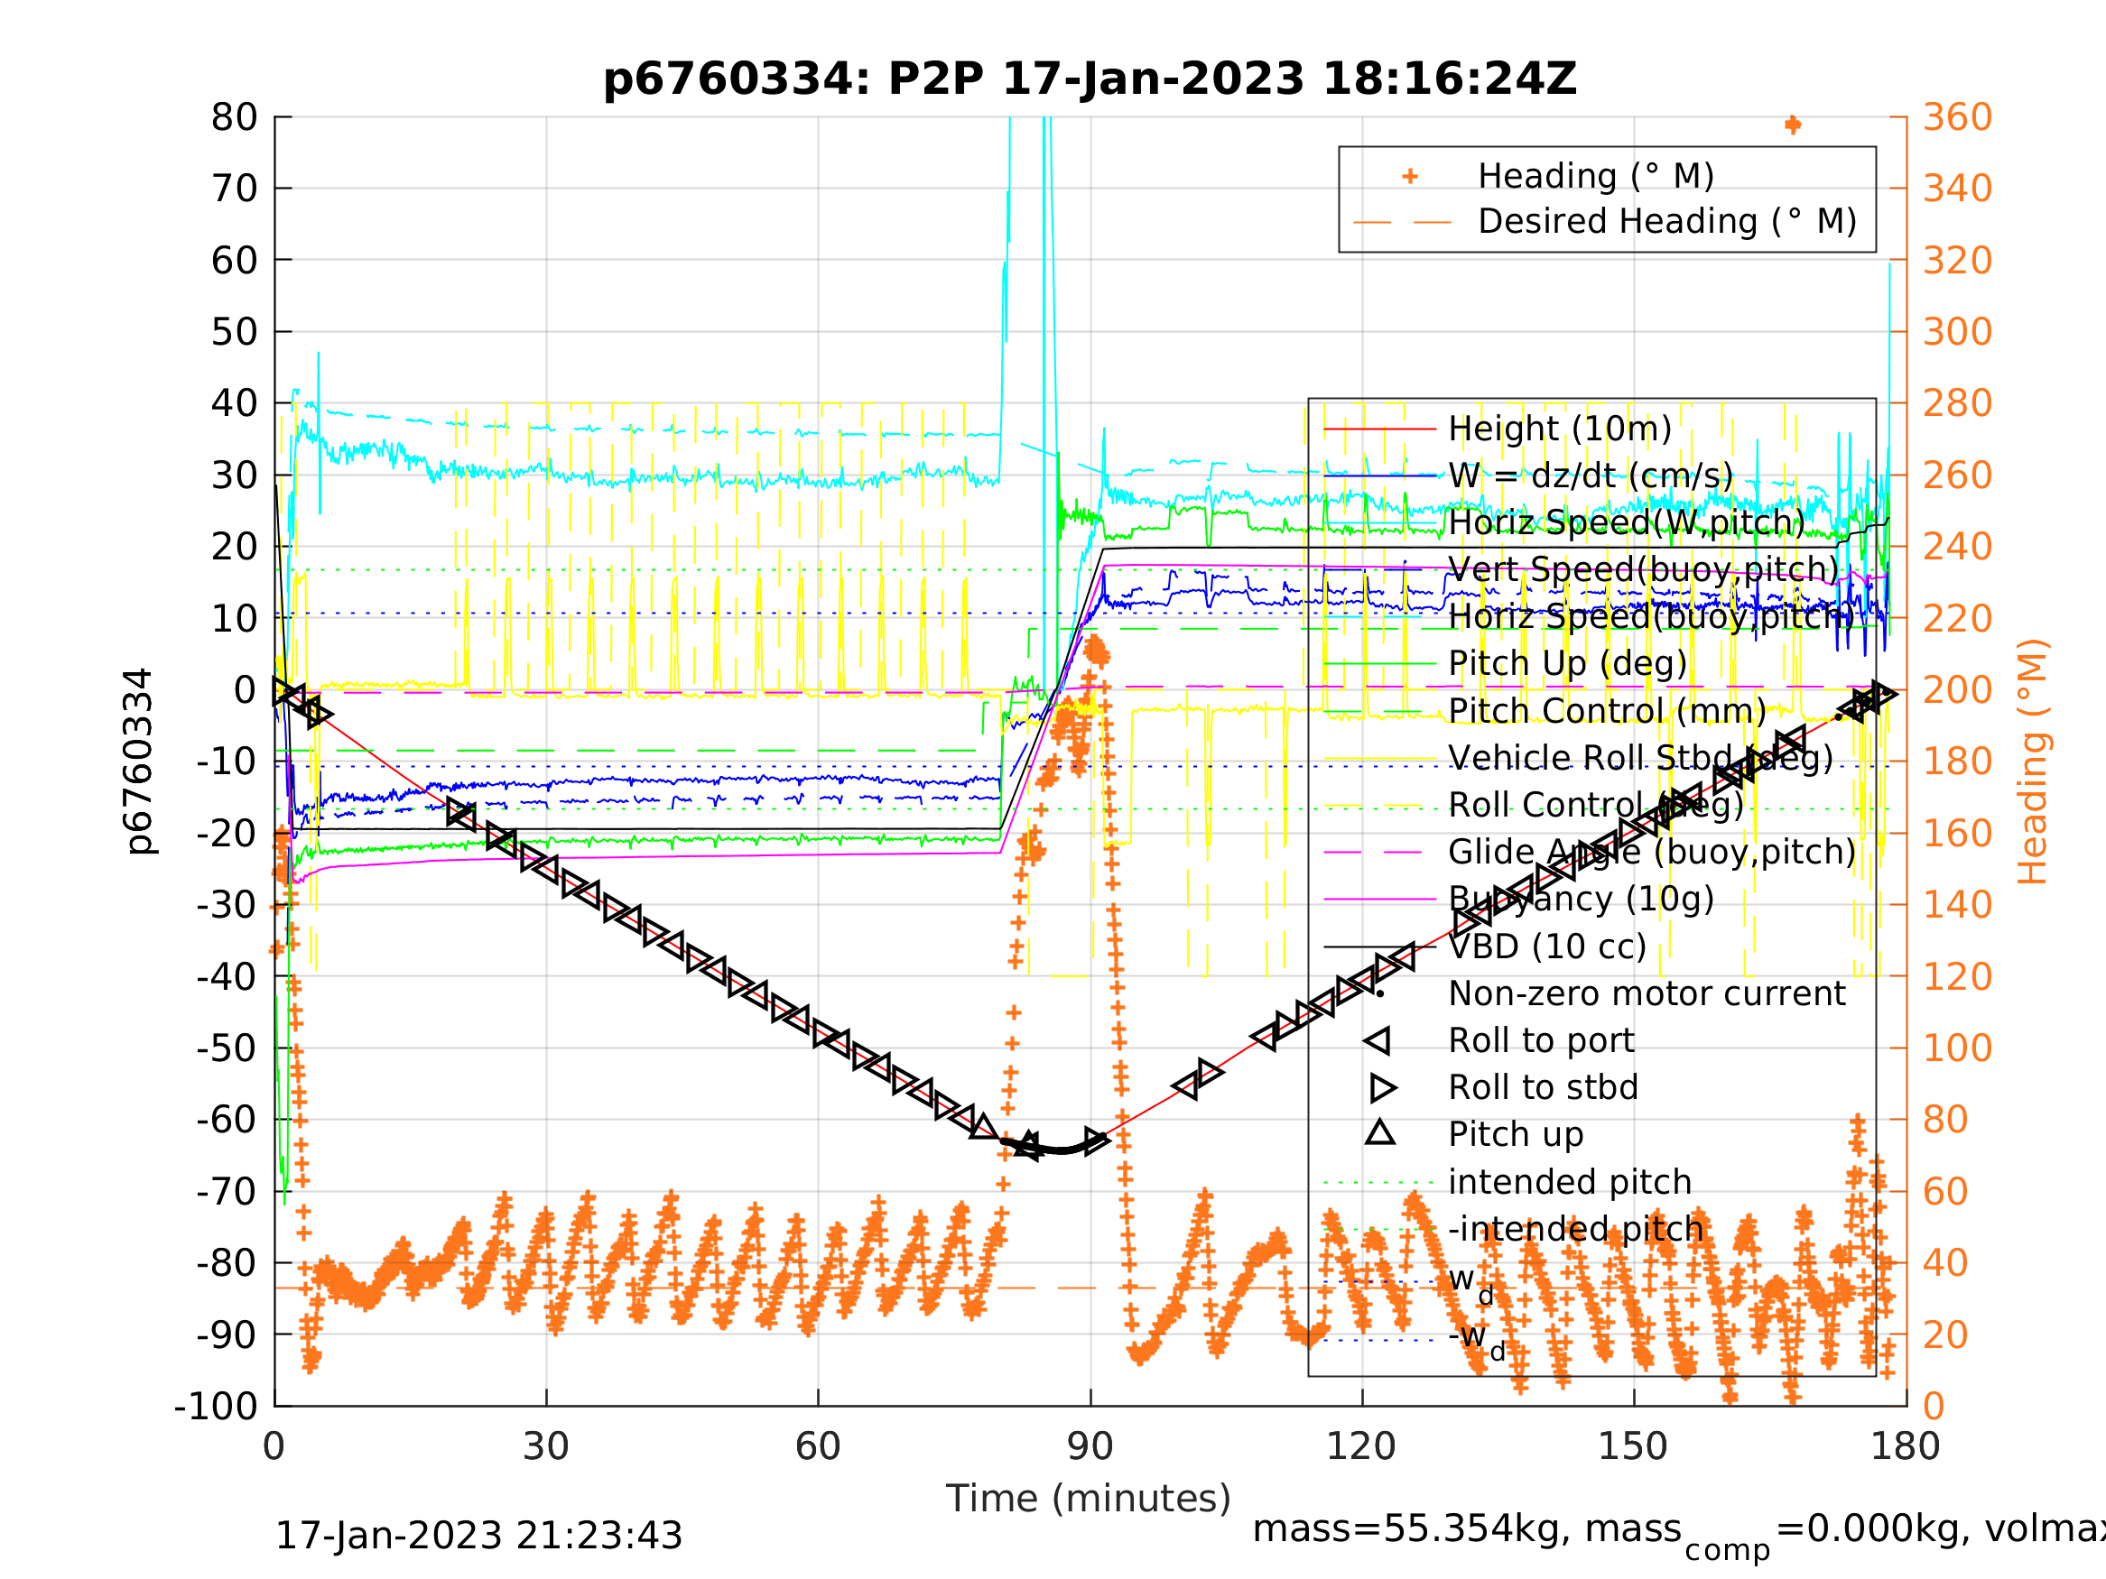2106x1579 pixels.
Task: Click the right-pointing triangle icon for Roll to stbd
Action: point(1383,1087)
